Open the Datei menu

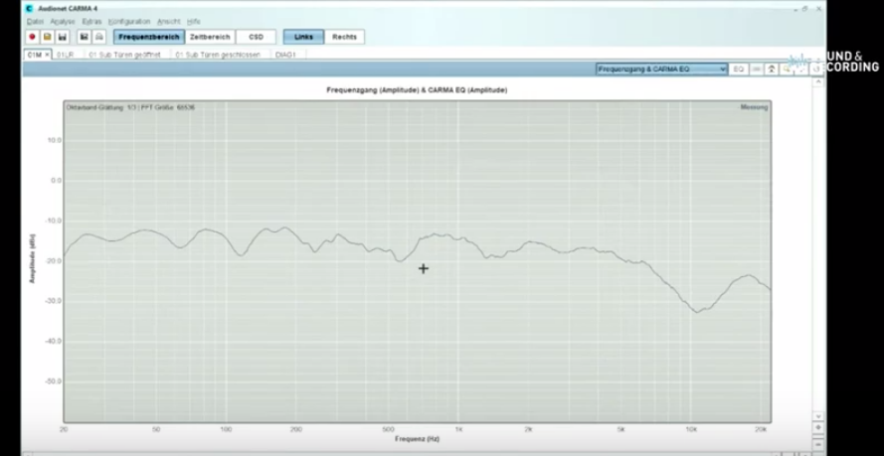[35, 21]
